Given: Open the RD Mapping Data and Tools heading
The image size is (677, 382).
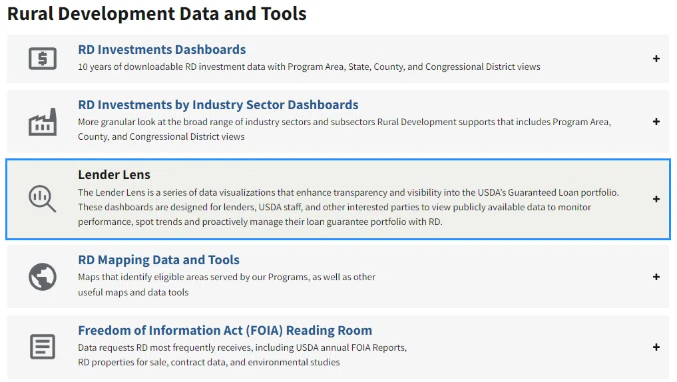Looking at the screenshot, I should pos(158,260).
